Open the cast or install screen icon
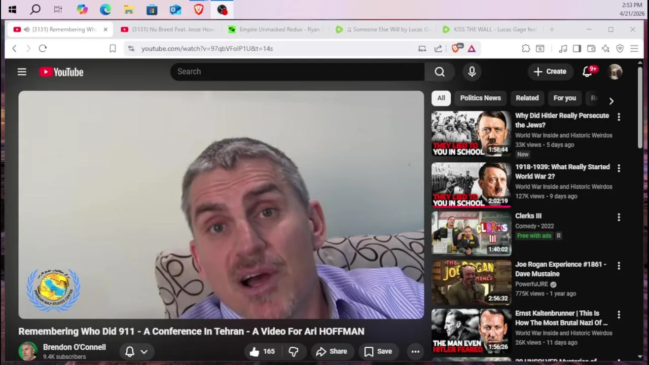649x365 pixels. click(x=422, y=48)
